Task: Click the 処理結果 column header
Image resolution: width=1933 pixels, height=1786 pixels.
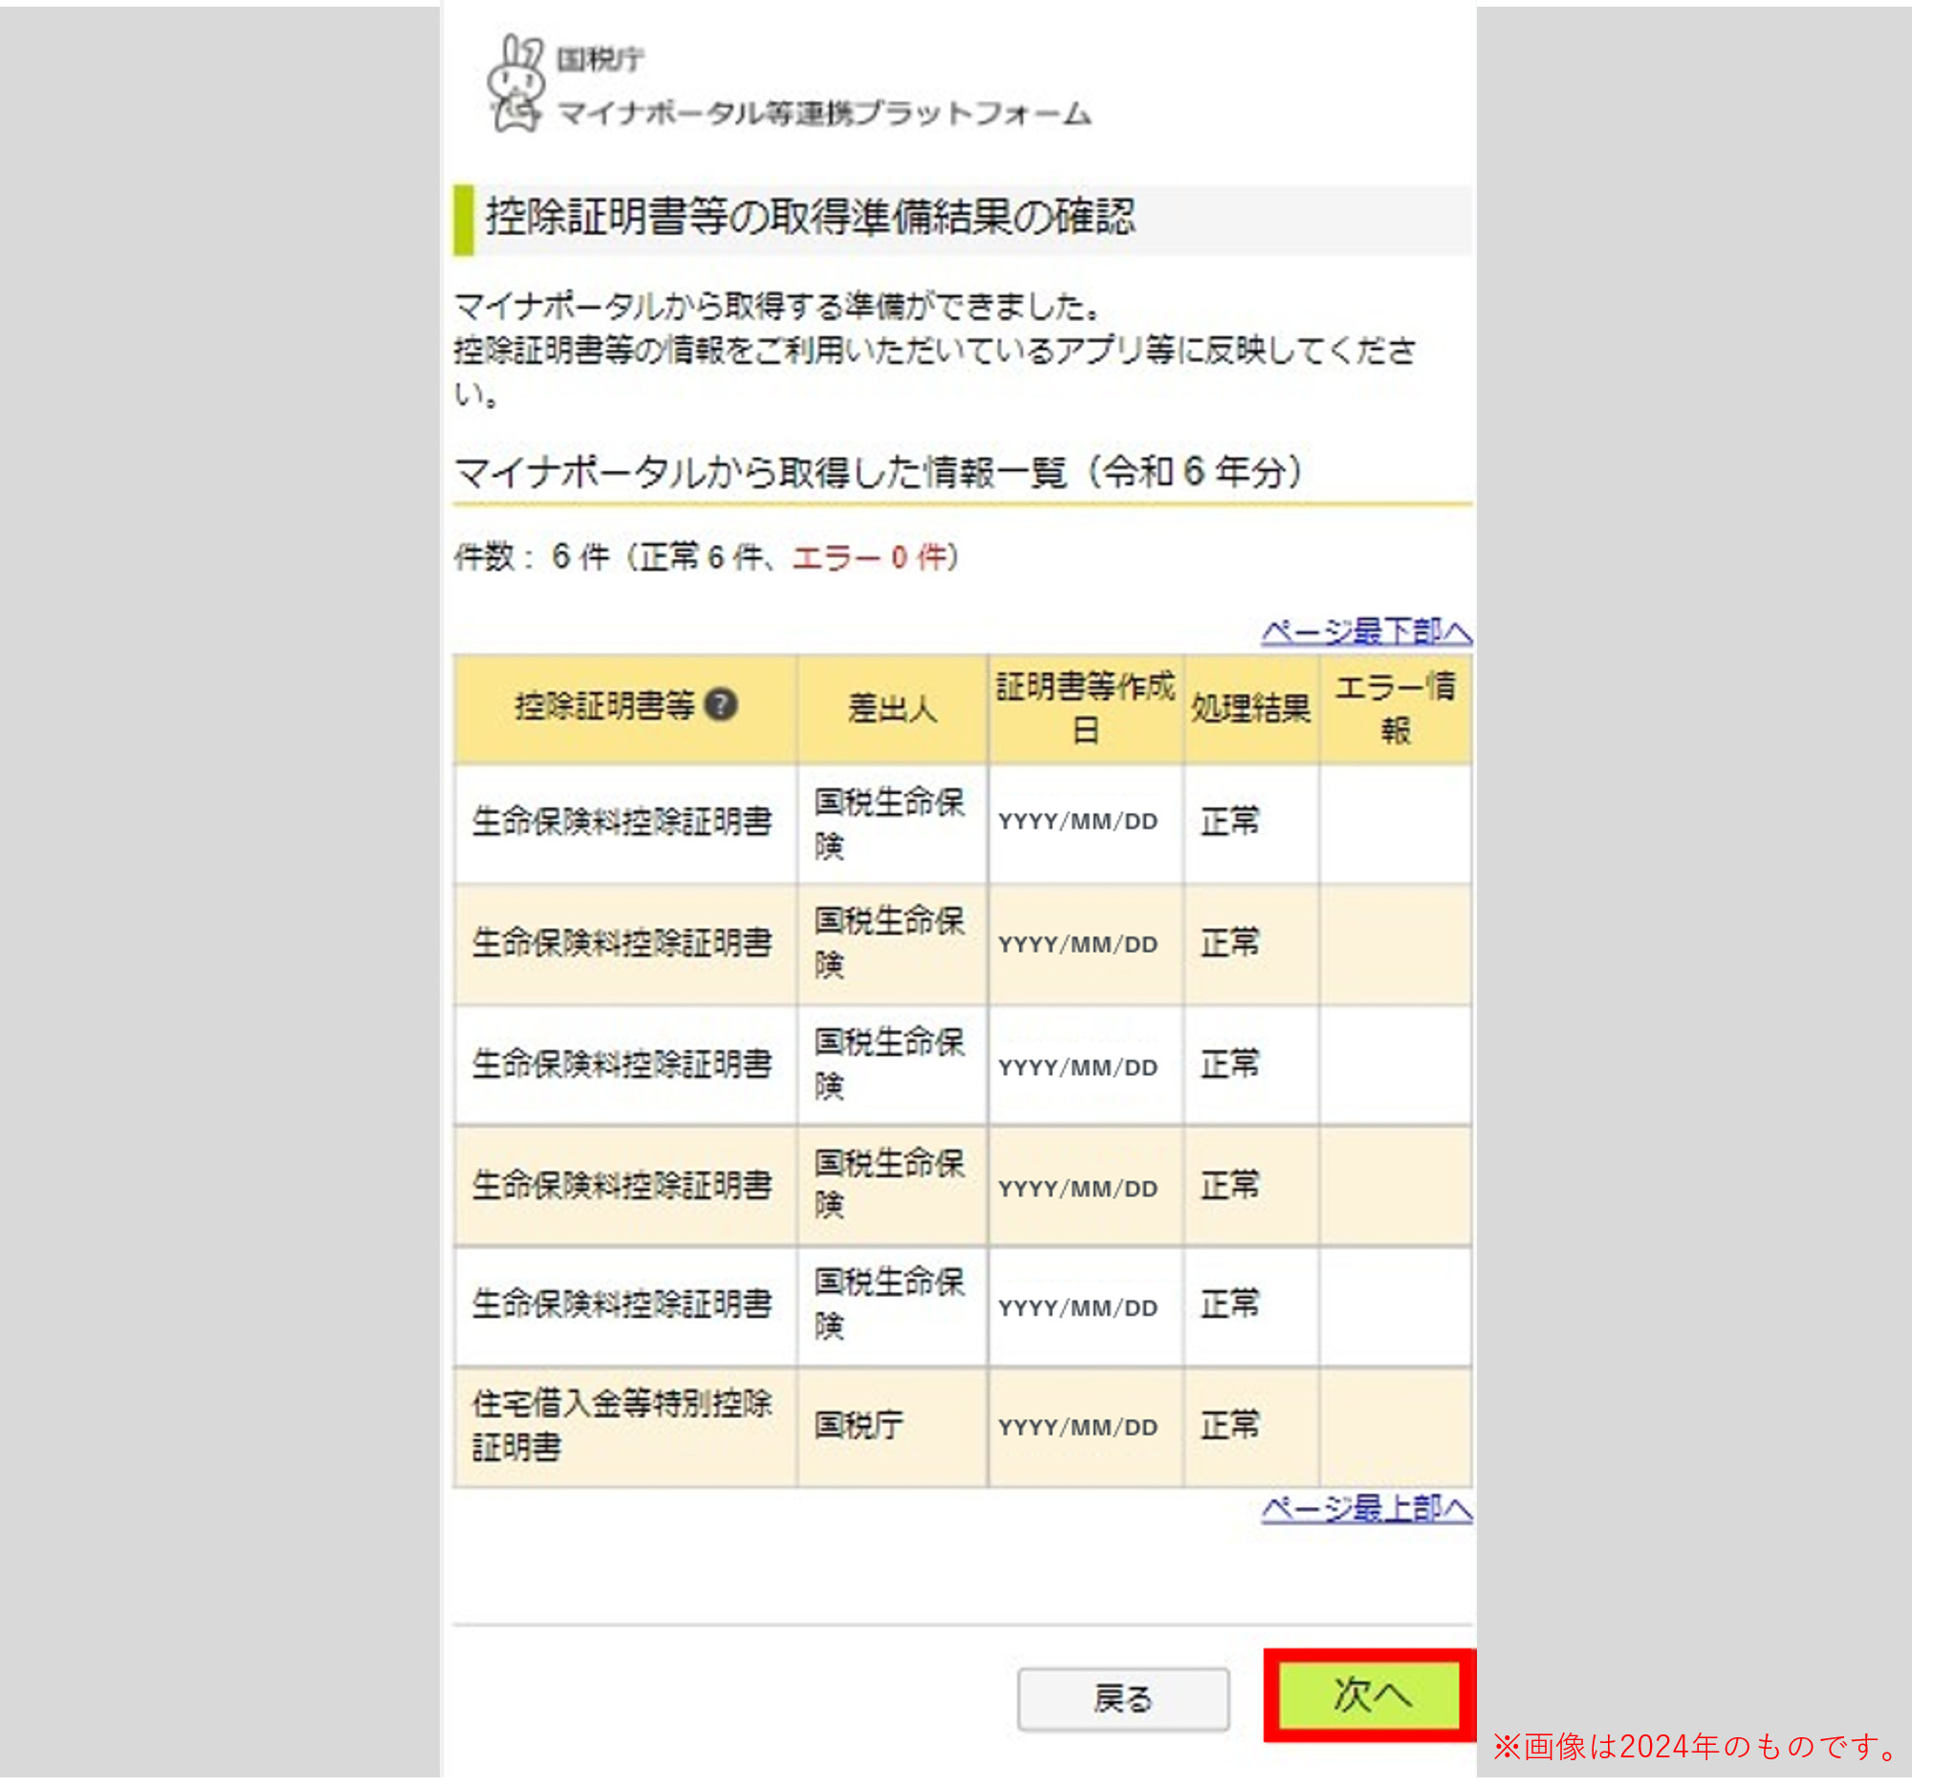Action: click(x=1250, y=708)
